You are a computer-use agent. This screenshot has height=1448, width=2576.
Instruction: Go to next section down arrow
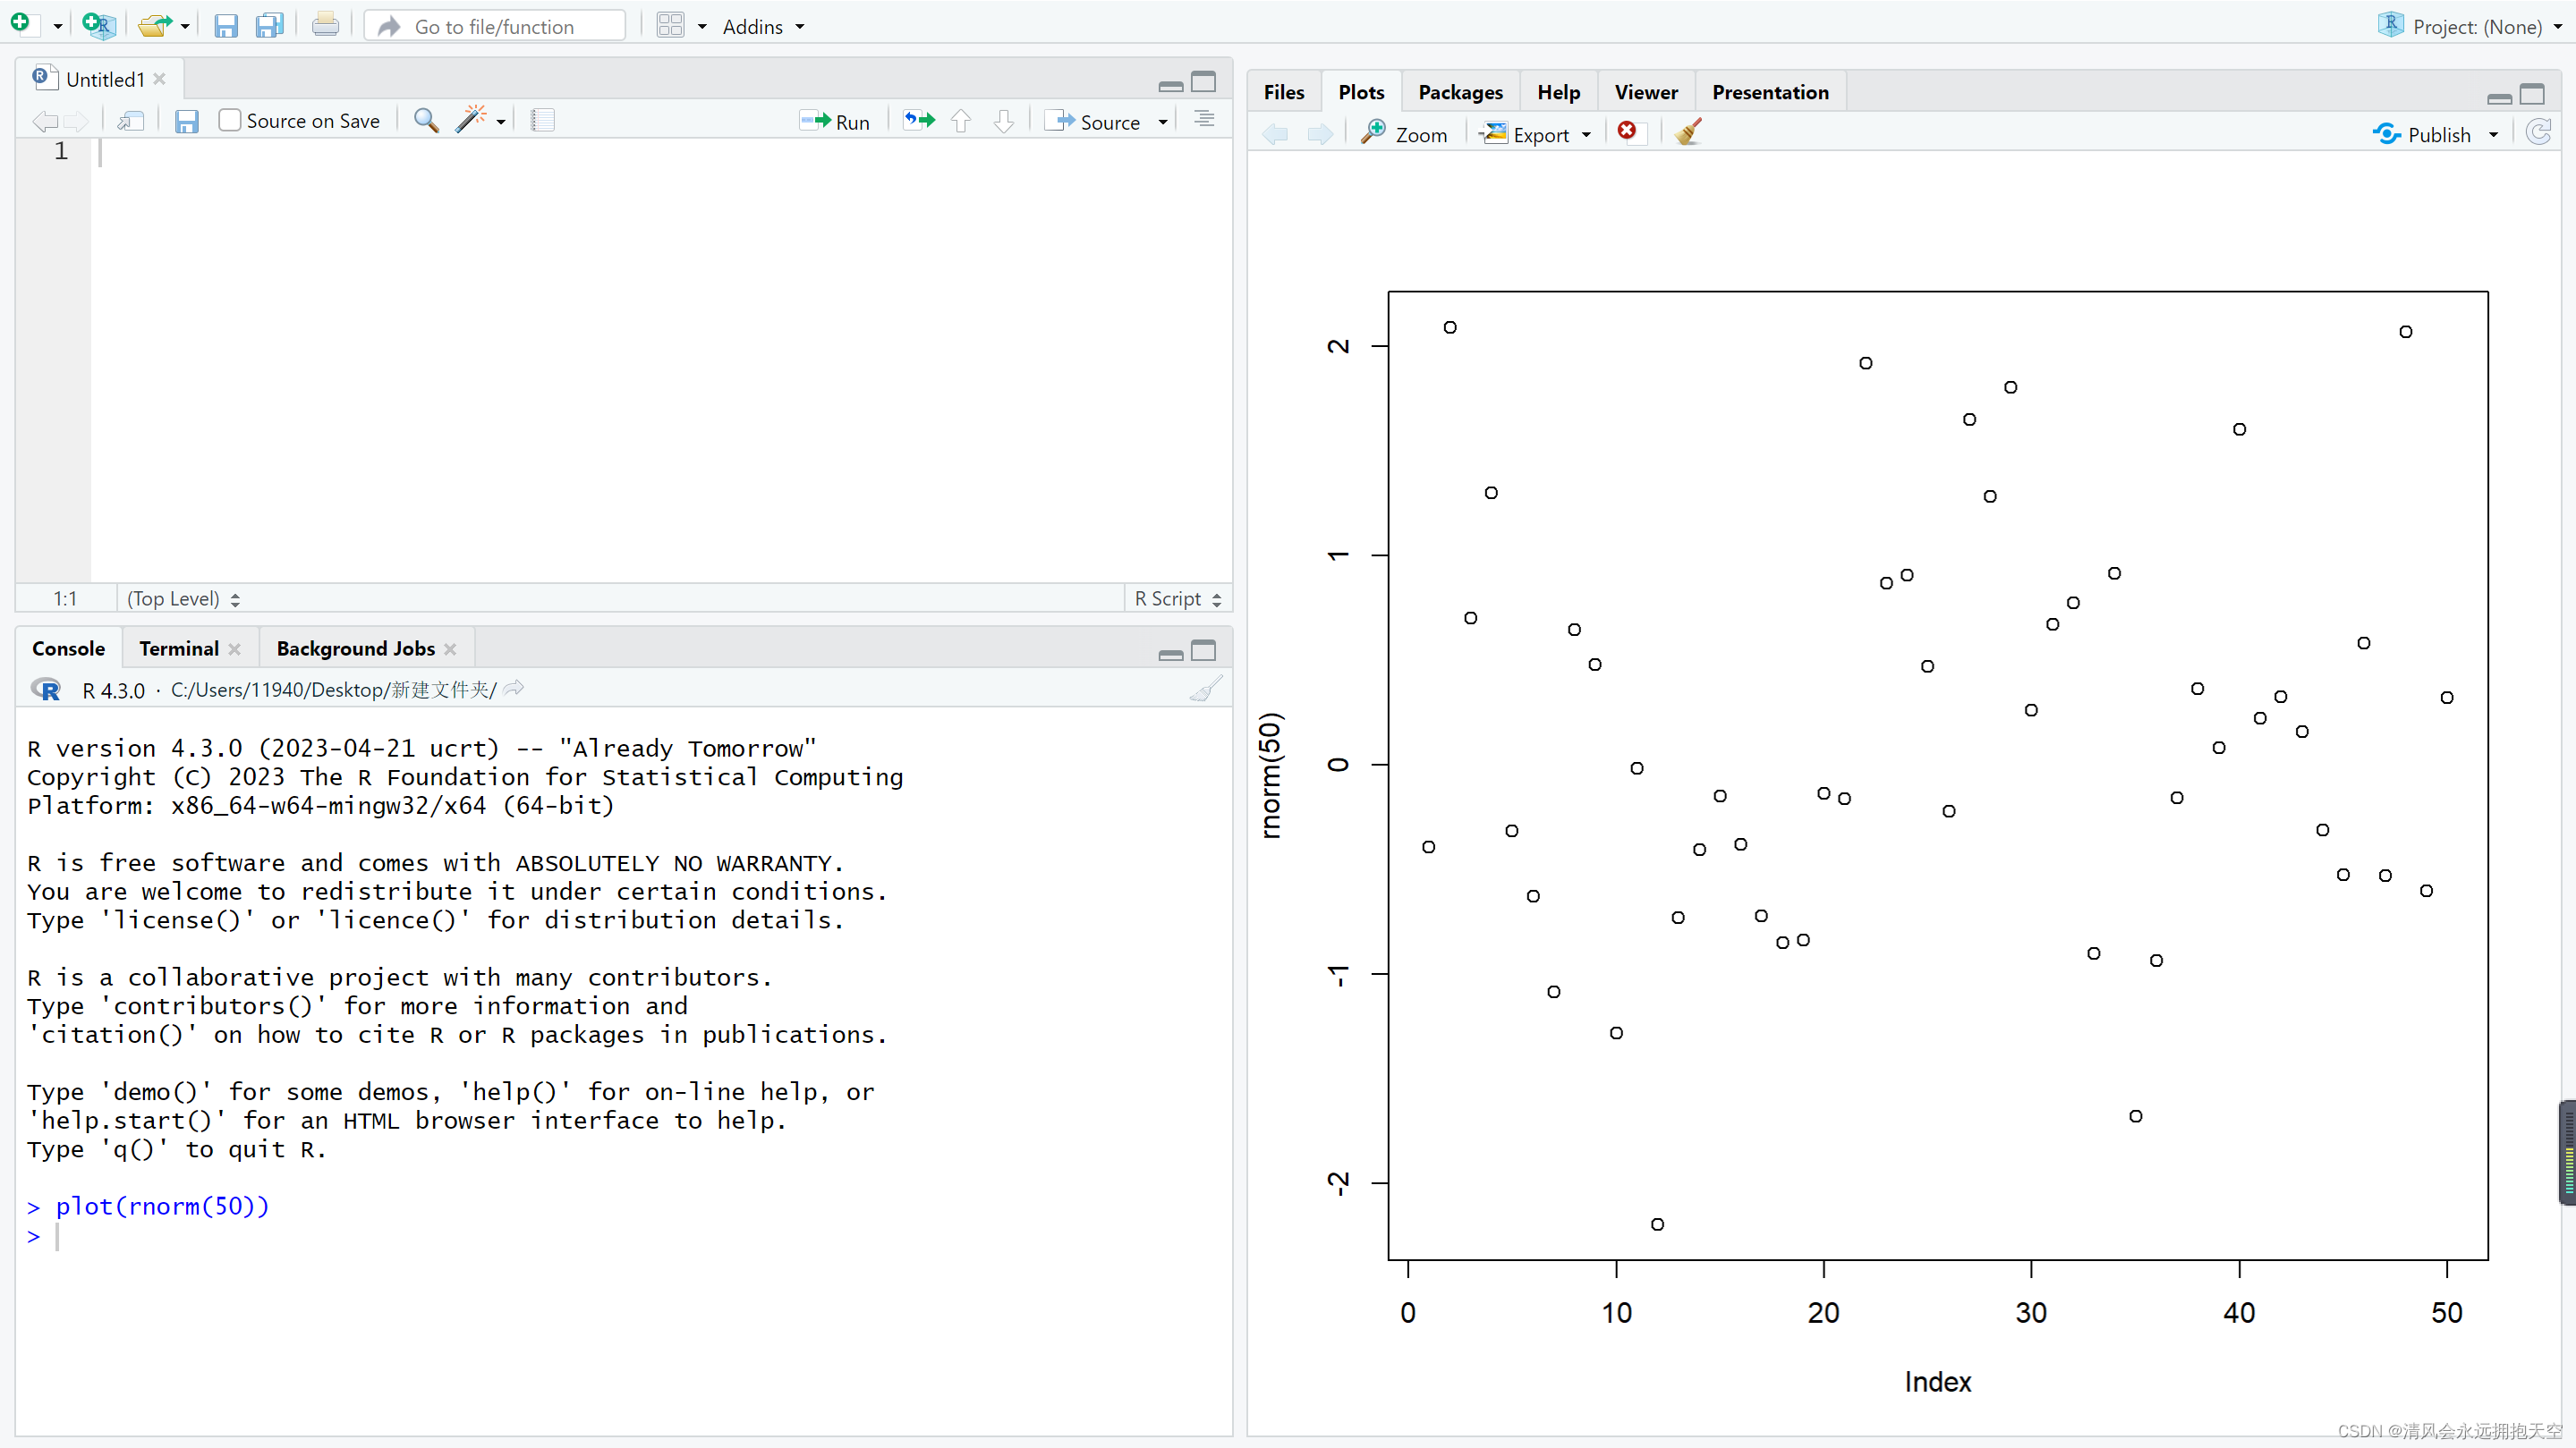pos(1004,121)
